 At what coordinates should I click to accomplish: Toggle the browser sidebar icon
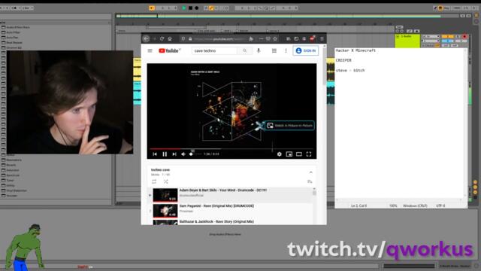coord(296,38)
